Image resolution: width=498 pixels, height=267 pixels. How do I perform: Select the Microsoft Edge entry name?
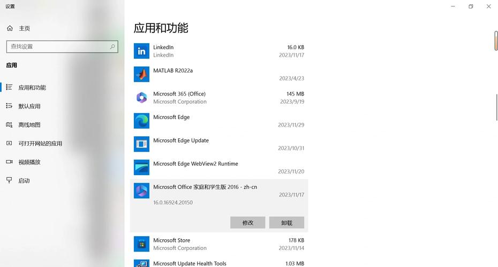[171, 117]
